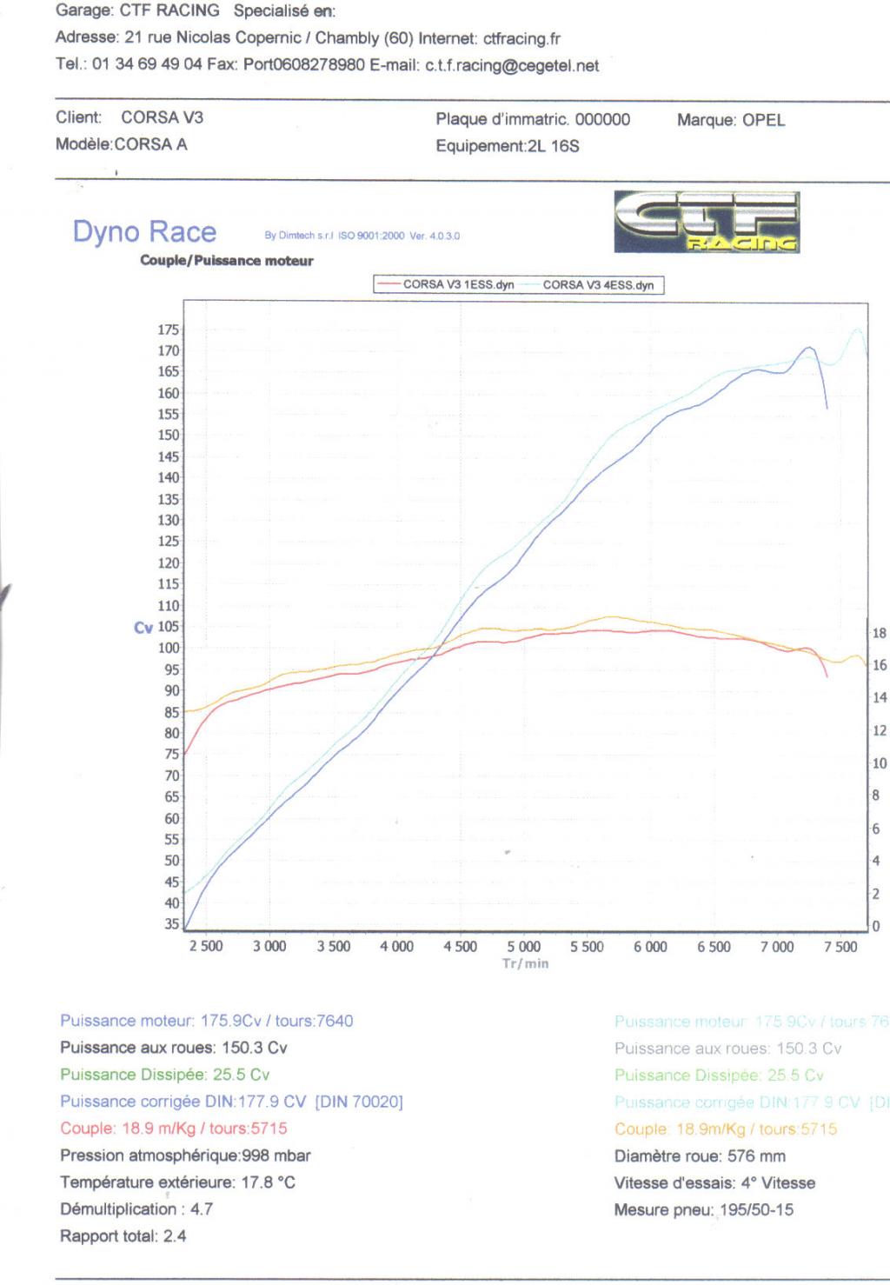Click the "Mesure pneu: 195/50-15" value
Viewport: 890px width, 1285px height.
(704, 1210)
